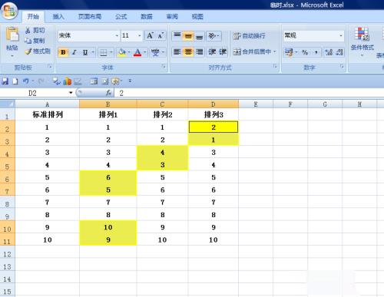
Task: Switch to the 插入 (Insert) tab
Action: coord(58,17)
